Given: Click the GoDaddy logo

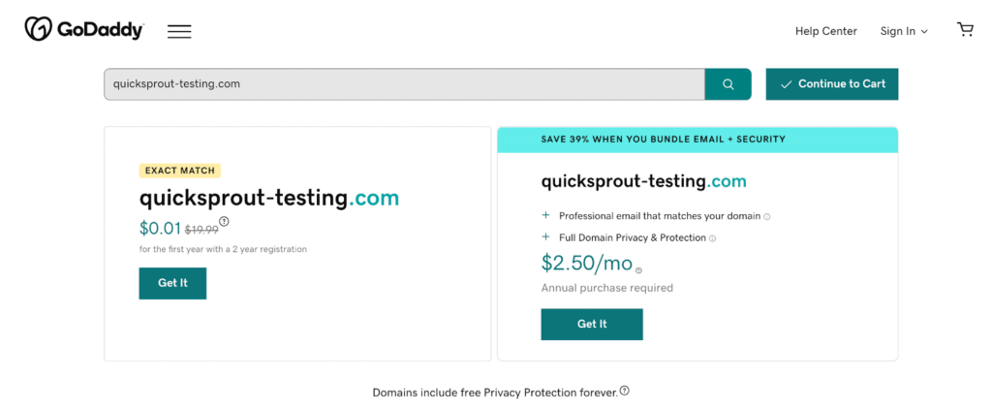Looking at the screenshot, I should coord(83,30).
